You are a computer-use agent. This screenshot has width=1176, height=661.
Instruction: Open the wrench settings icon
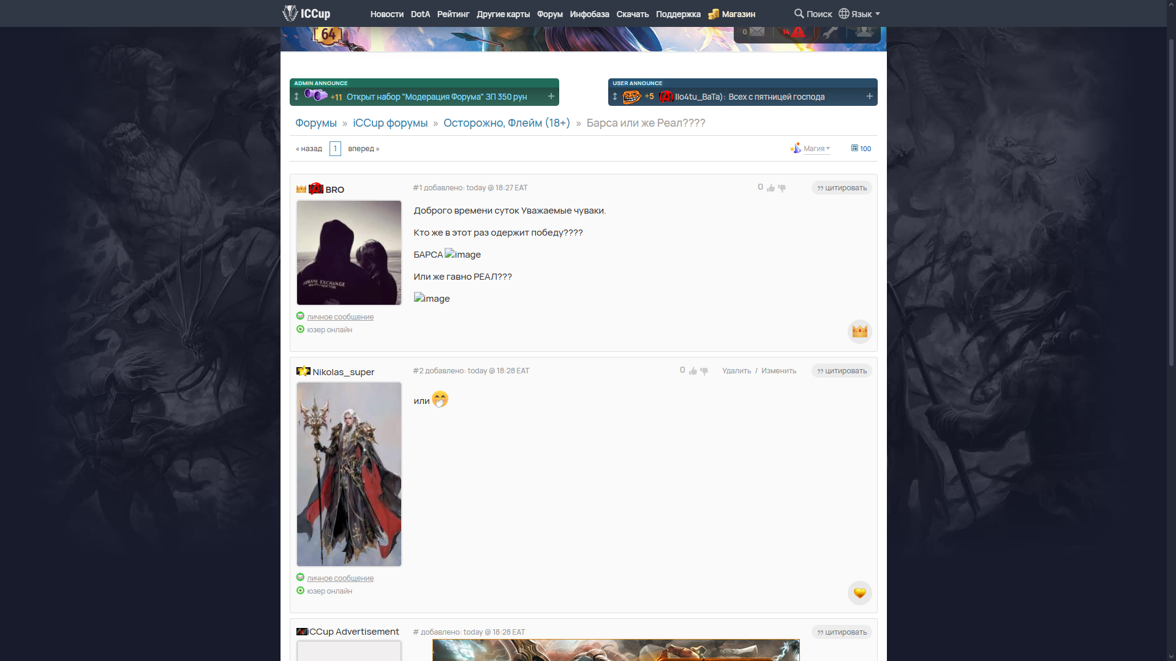(x=830, y=32)
